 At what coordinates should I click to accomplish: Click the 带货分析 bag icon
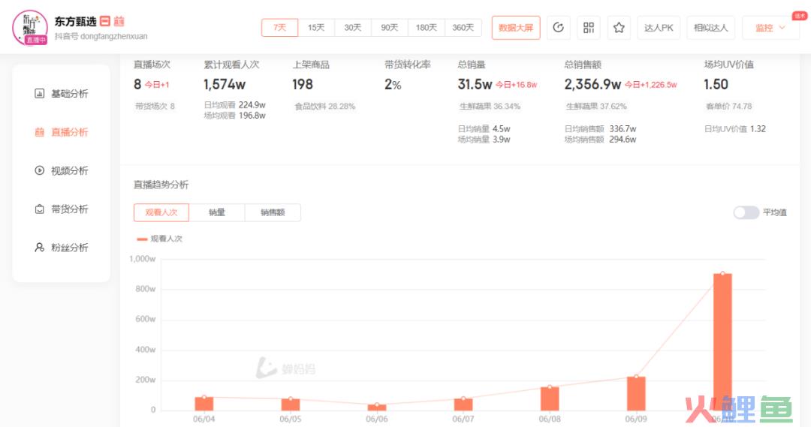(x=39, y=209)
